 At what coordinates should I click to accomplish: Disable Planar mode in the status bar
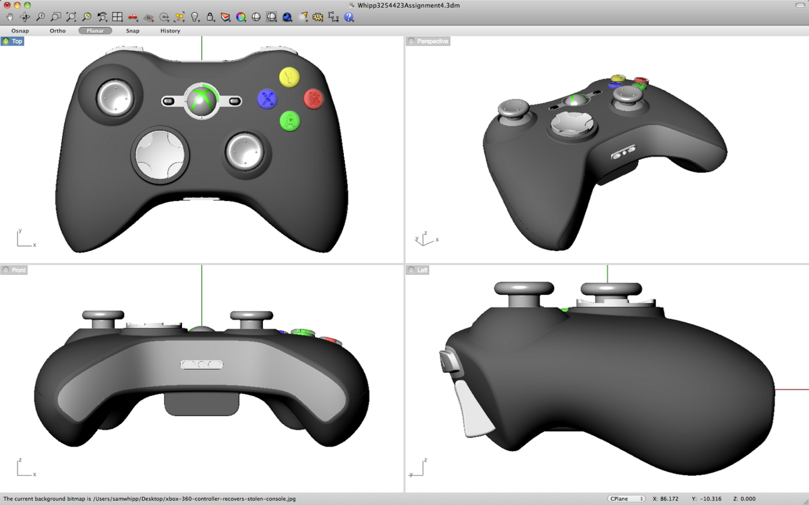[94, 31]
